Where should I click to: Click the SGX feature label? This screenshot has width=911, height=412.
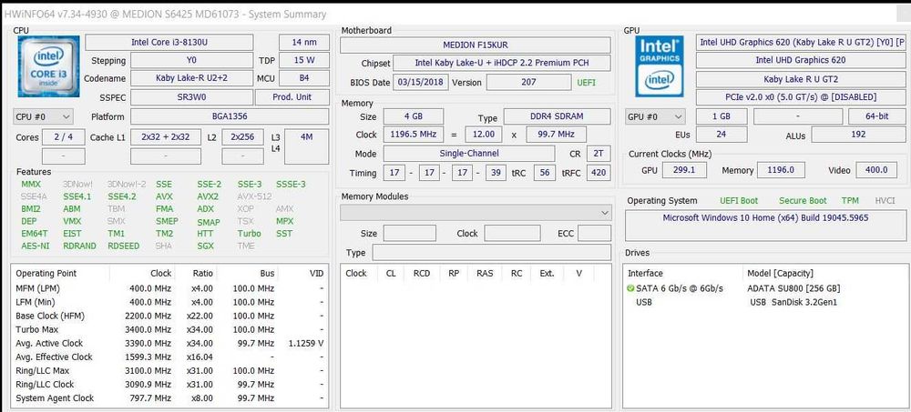tap(205, 246)
